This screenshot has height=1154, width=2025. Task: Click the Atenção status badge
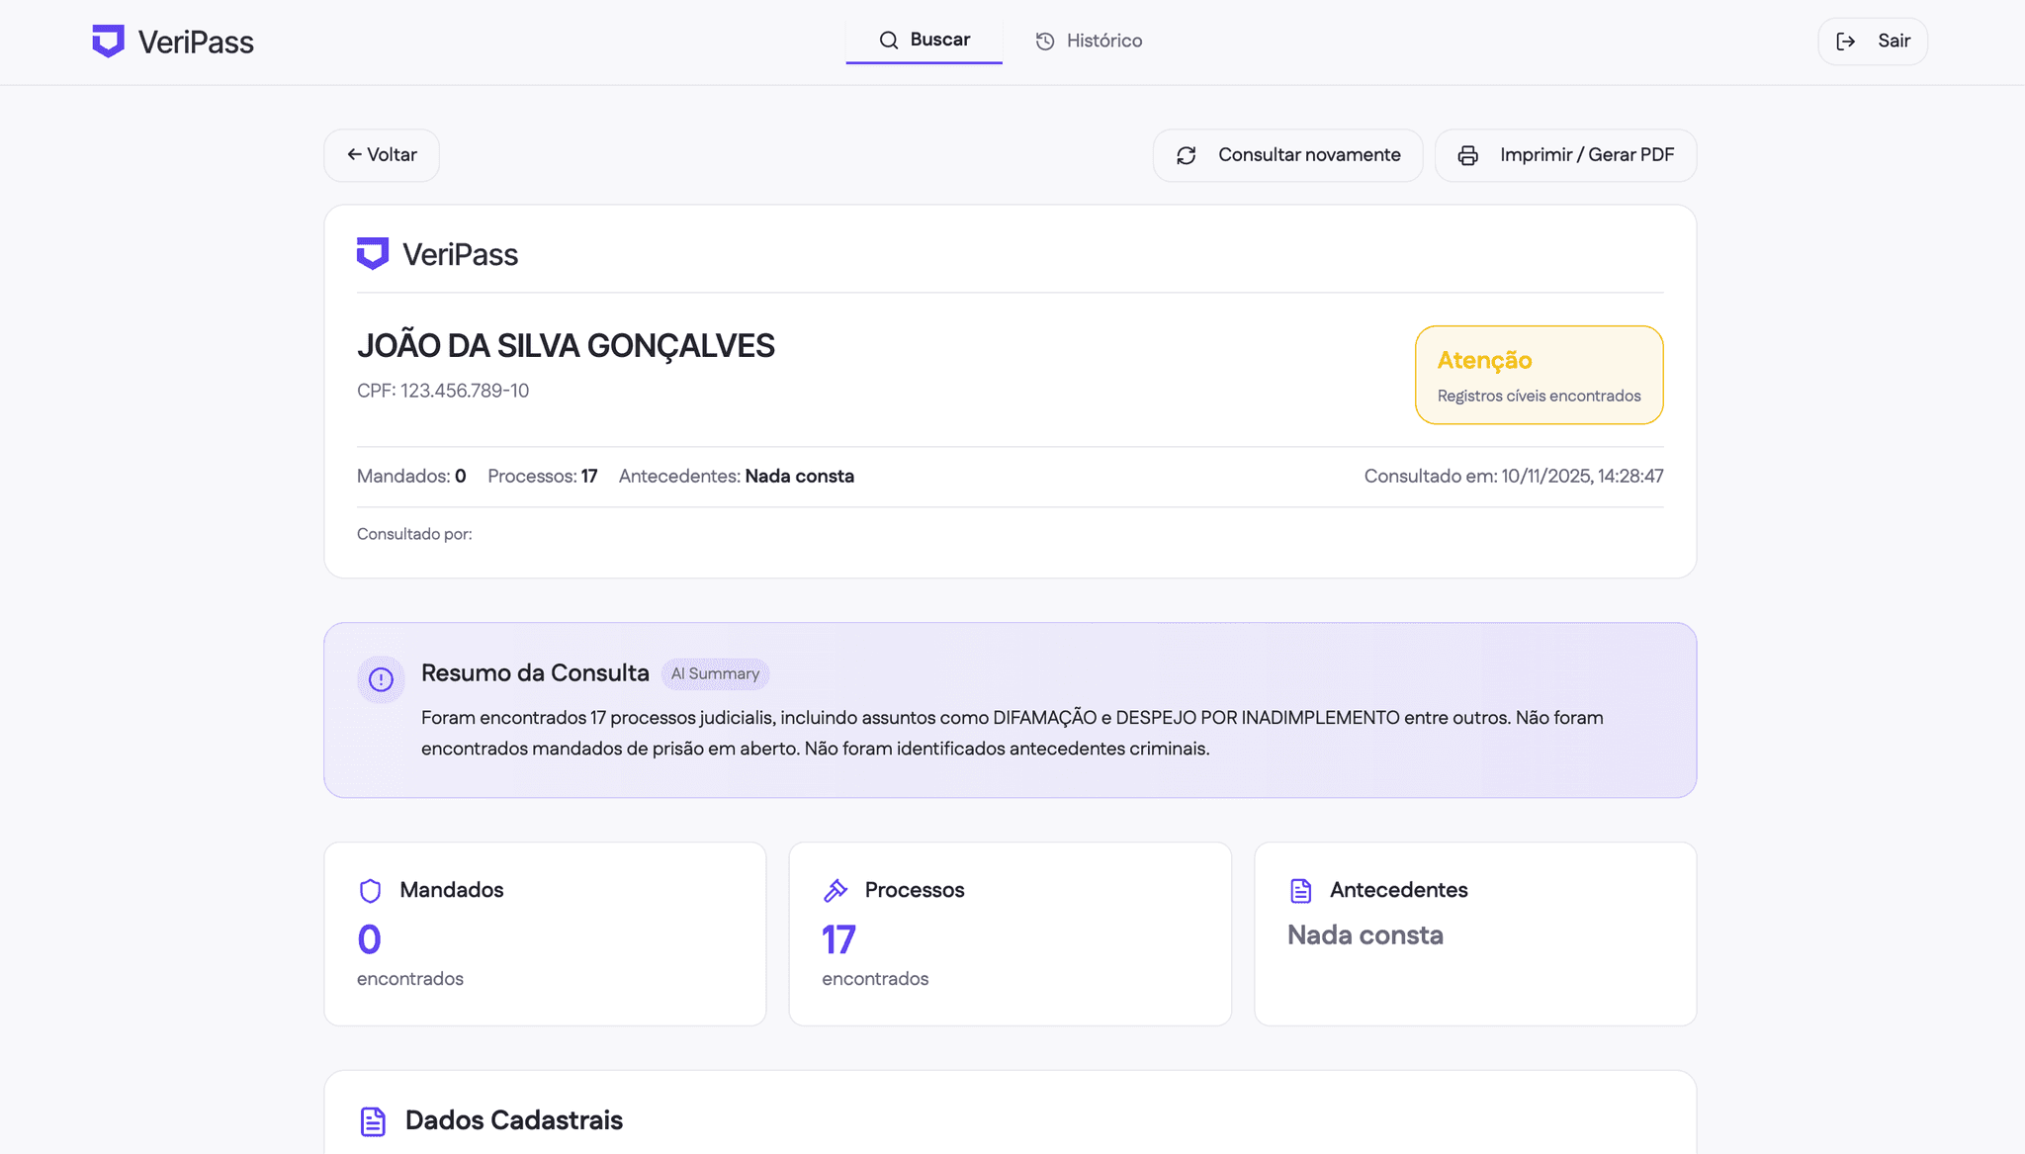[x=1538, y=375]
